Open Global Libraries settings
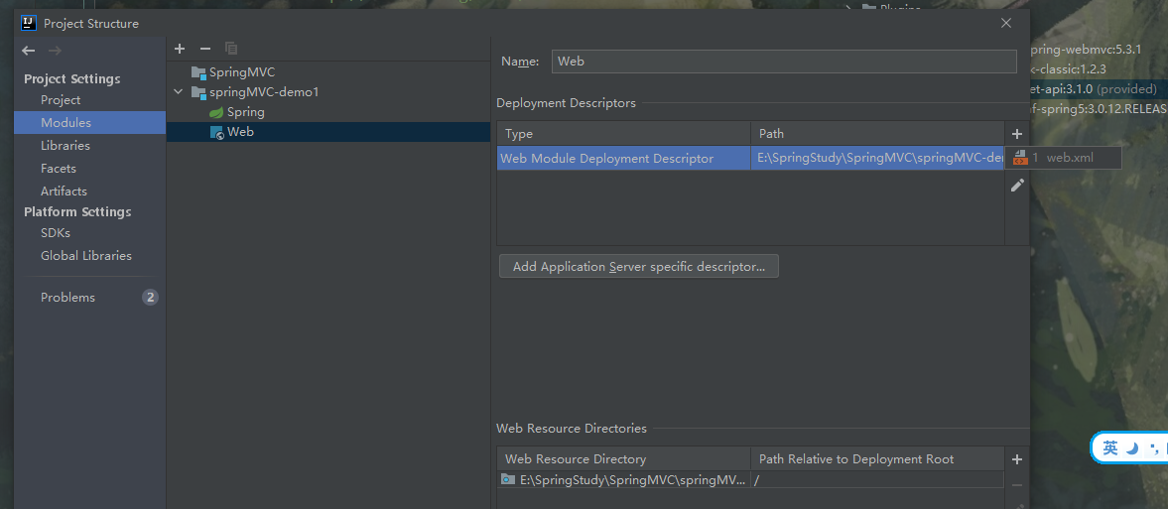The height and width of the screenshot is (509, 1168). (85, 256)
